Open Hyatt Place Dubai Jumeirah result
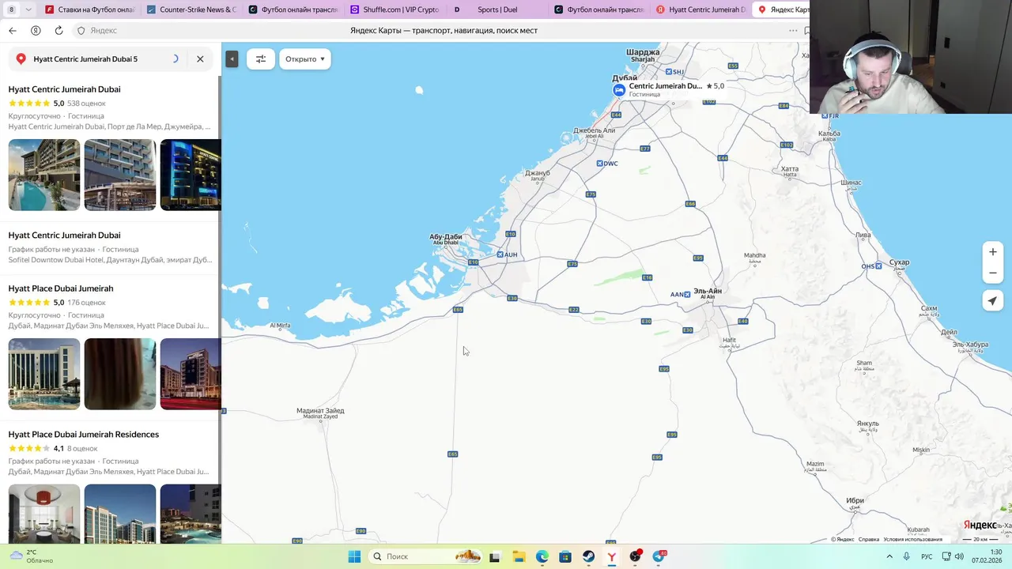 click(61, 288)
